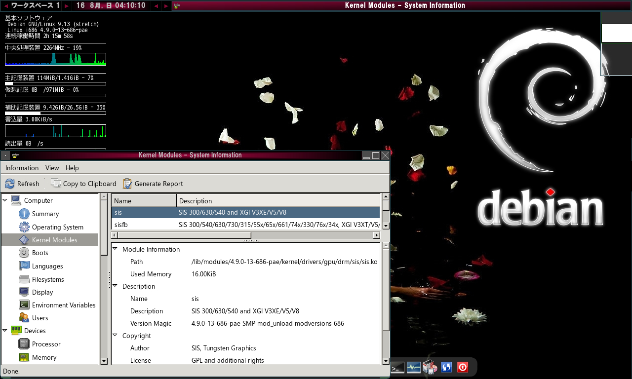Select the Languages flag icon

coord(24,266)
